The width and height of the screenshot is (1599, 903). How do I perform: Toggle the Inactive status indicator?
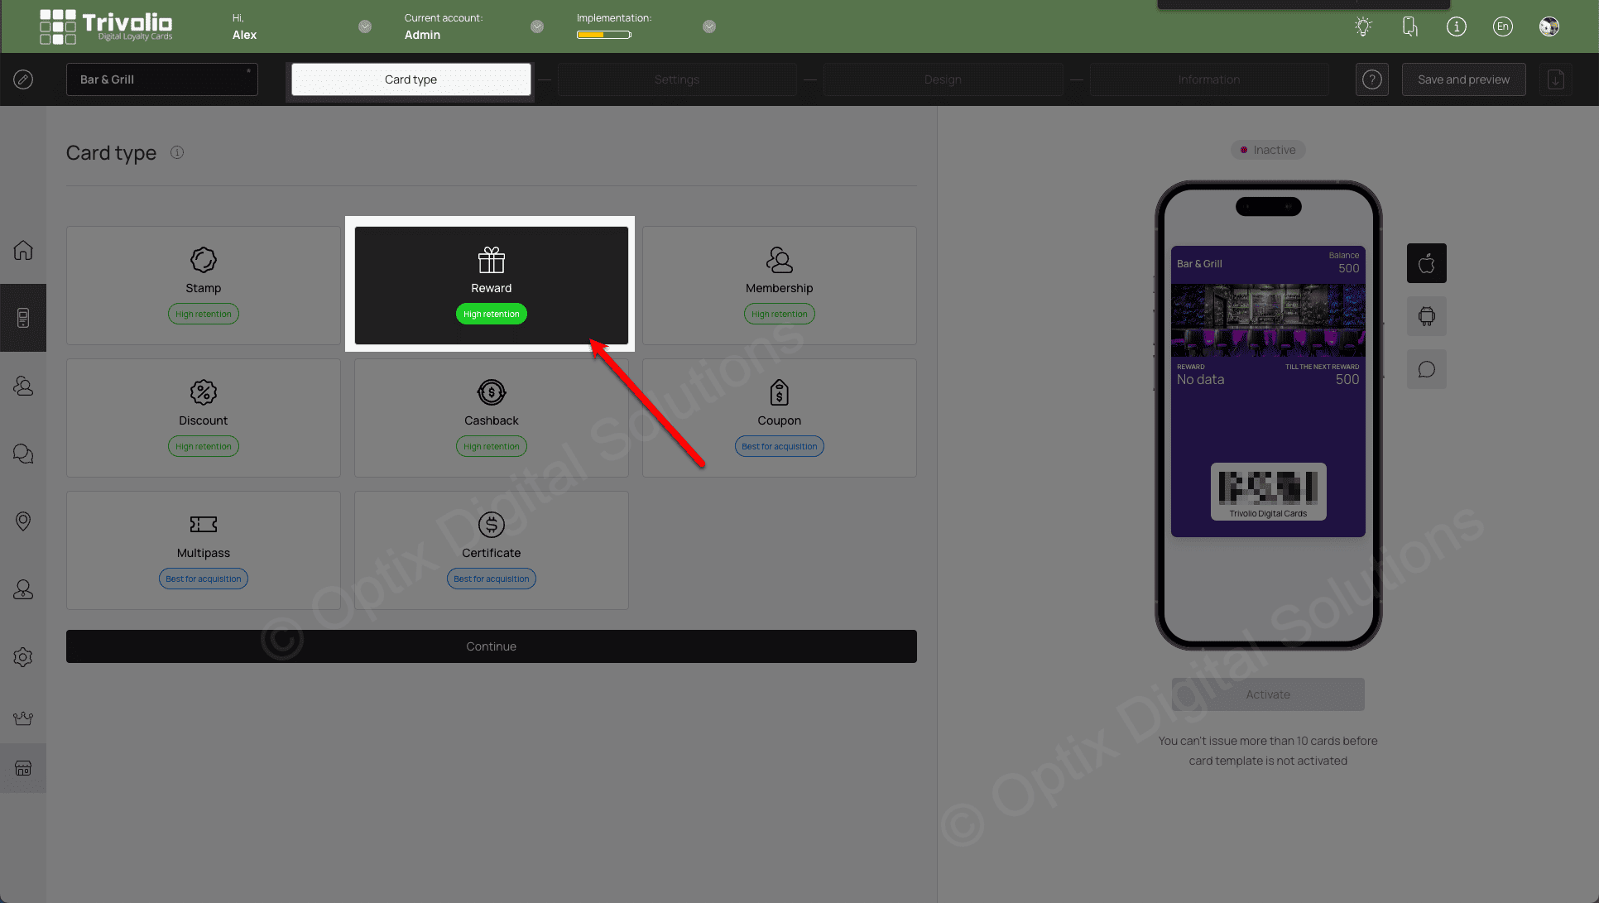coord(1267,150)
